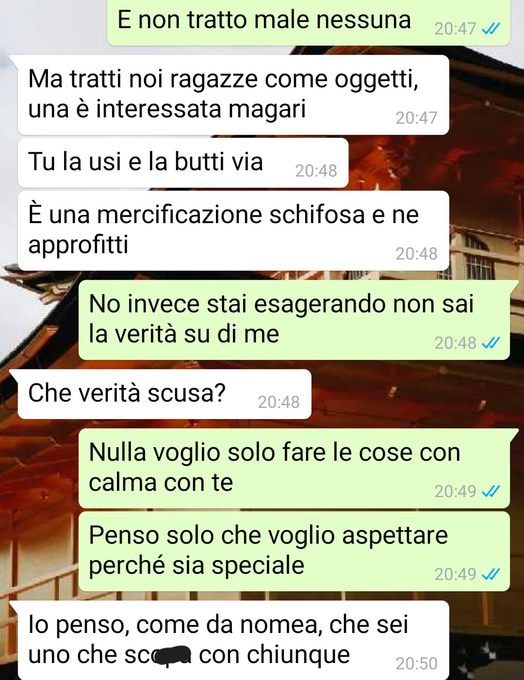Tap the blue ticks on 'calma con te' message
Viewport: 524px width, 680px height.
click(x=490, y=492)
